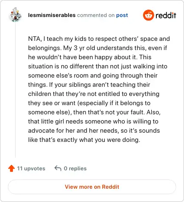Open the lesmismiserables avatar picture
The height and width of the screenshot is (202, 184).
tap(16, 15)
